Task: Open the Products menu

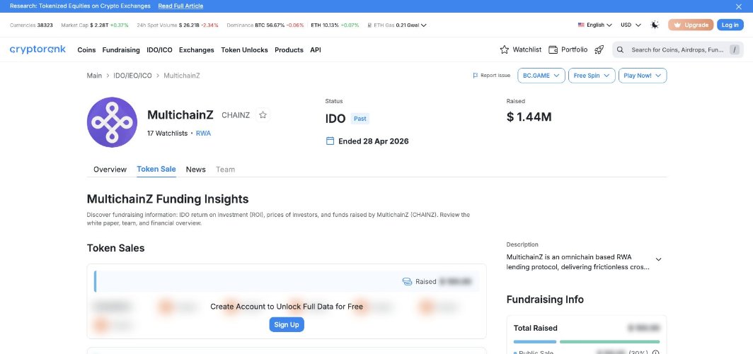Action: (x=289, y=50)
